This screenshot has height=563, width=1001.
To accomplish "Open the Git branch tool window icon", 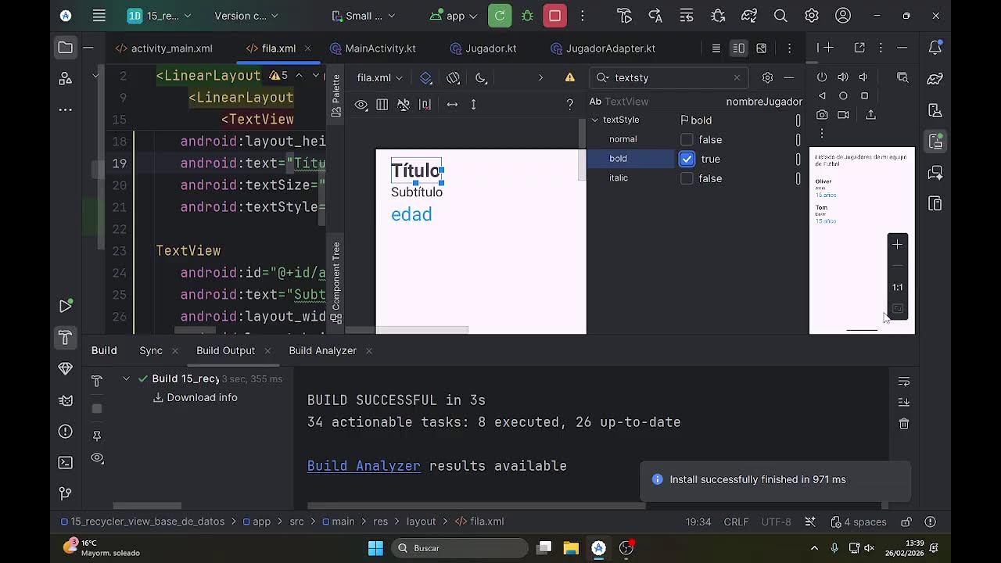I will 66,493.
